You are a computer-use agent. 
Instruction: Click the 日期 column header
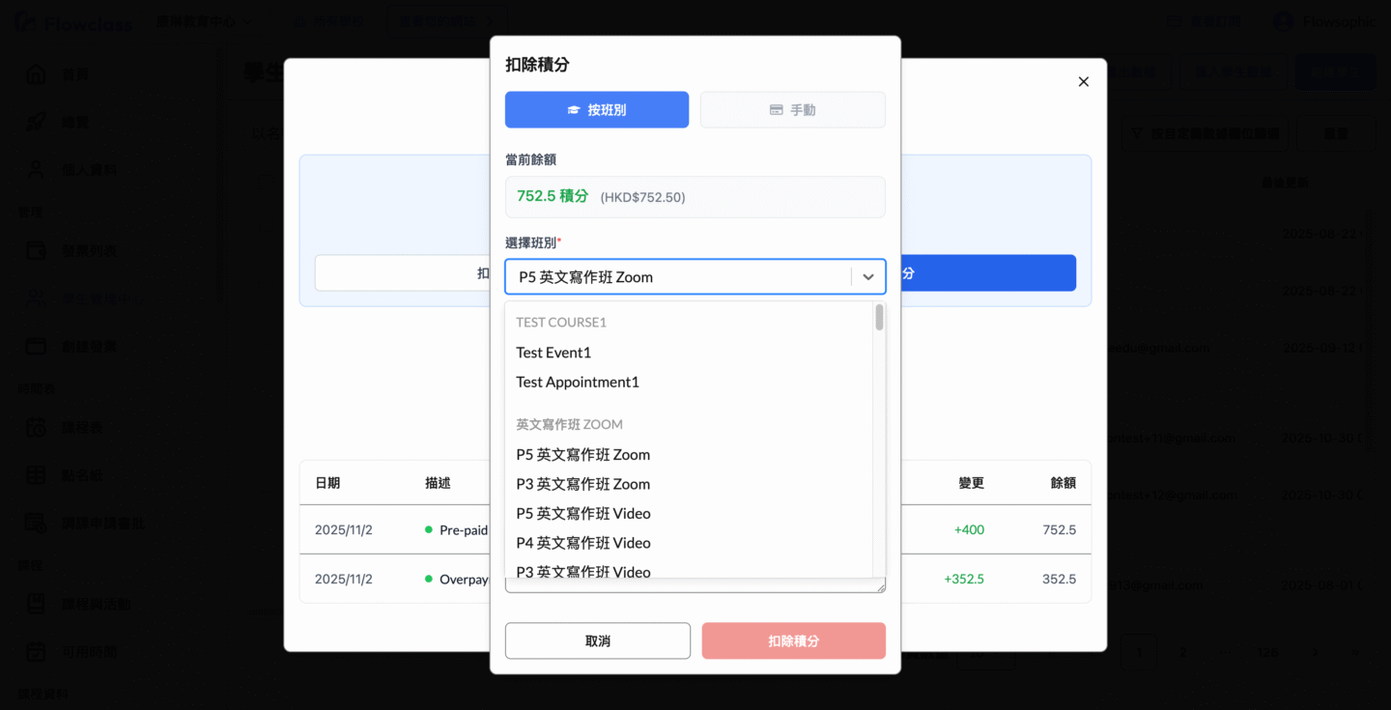pyautogui.click(x=327, y=483)
